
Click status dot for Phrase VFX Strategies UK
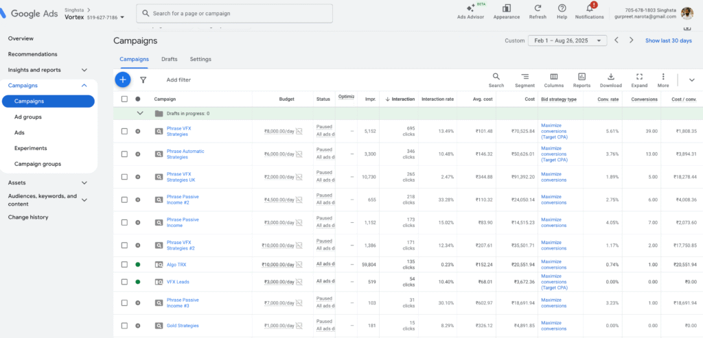(x=137, y=177)
